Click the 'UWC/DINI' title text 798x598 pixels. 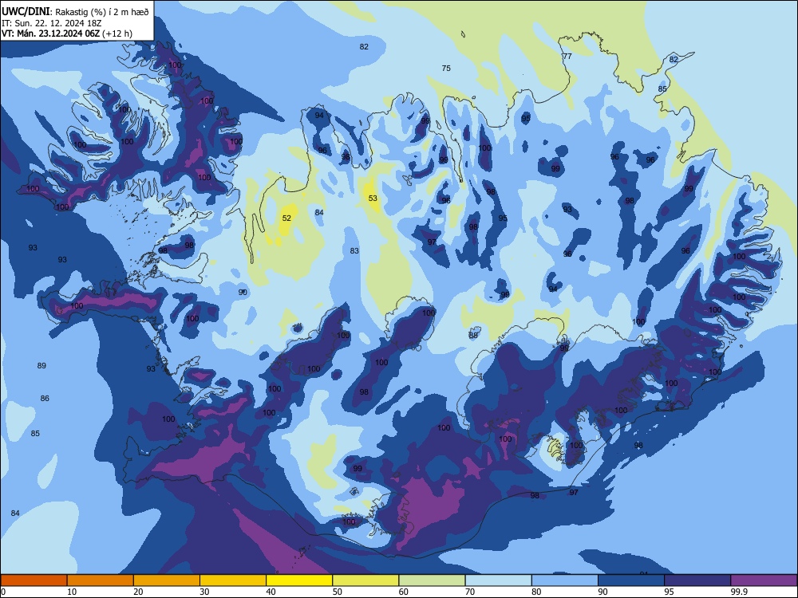pos(26,11)
